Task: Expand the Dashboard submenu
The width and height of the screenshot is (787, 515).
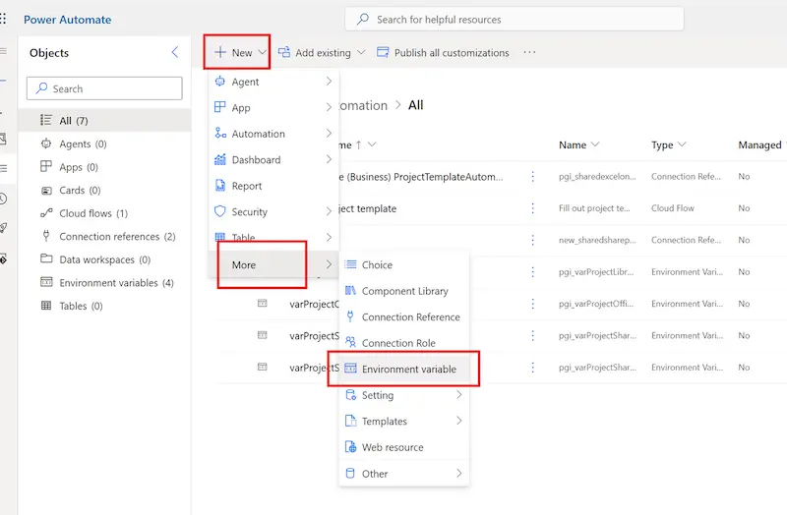Action: click(x=273, y=159)
